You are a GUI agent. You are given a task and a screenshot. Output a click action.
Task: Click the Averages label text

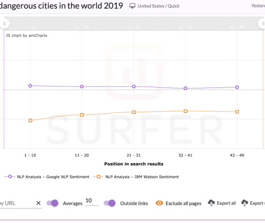(72, 203)
